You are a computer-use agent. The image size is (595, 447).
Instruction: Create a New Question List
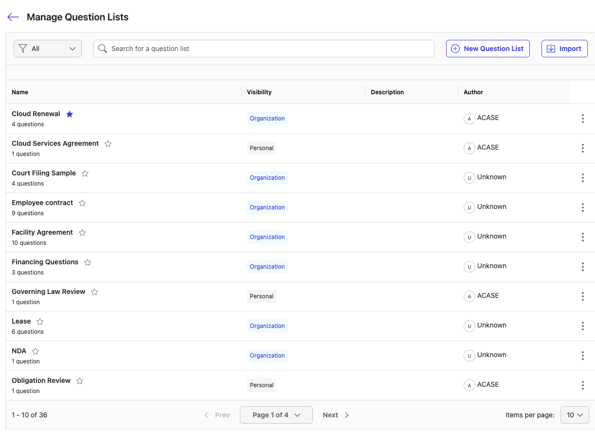coord(487,49)
